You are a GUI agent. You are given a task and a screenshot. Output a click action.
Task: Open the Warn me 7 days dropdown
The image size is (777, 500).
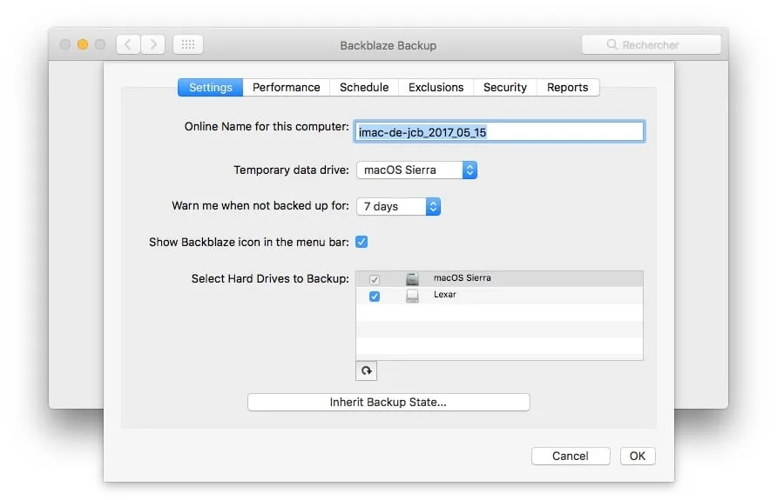pyautogui.click(x=398, y=206)
